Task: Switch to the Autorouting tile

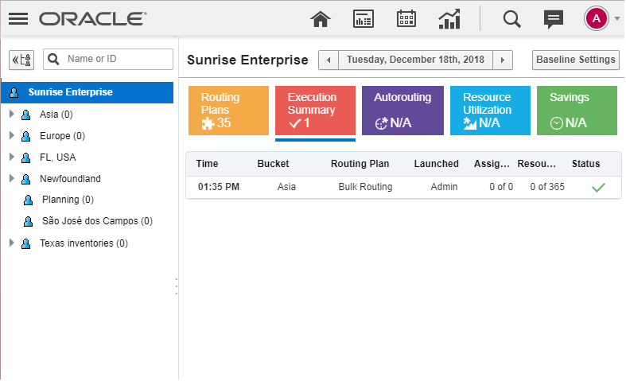Action: pyautogui.click(x=402, y=110)
